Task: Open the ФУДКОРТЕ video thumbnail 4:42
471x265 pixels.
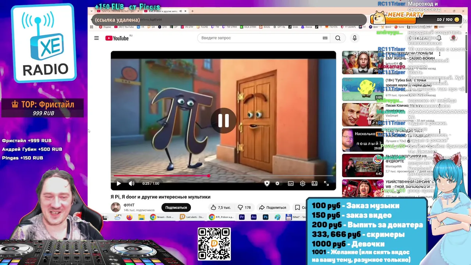Action: [362, 166]
